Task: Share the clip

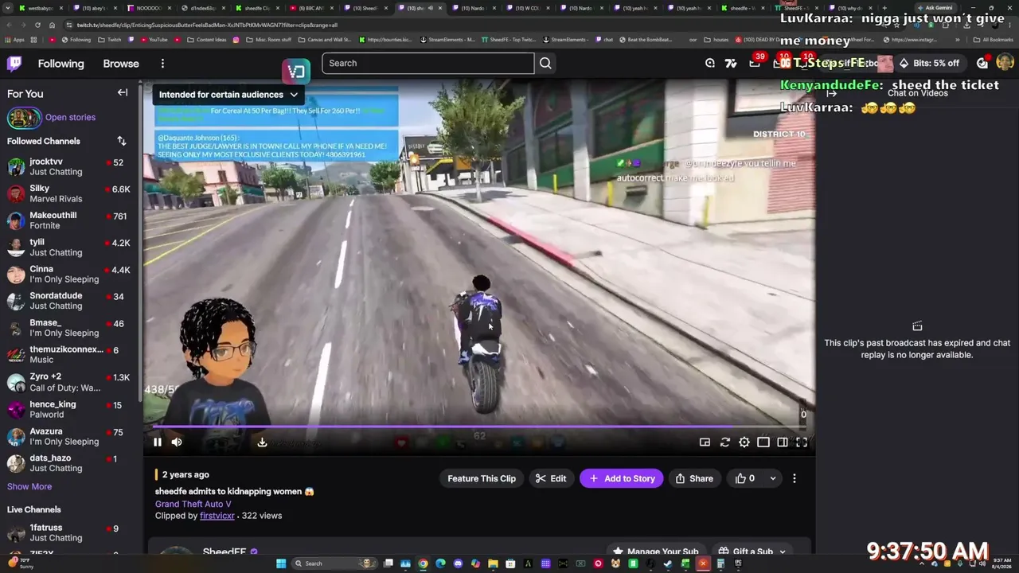Action: click(x=694, y=478)
